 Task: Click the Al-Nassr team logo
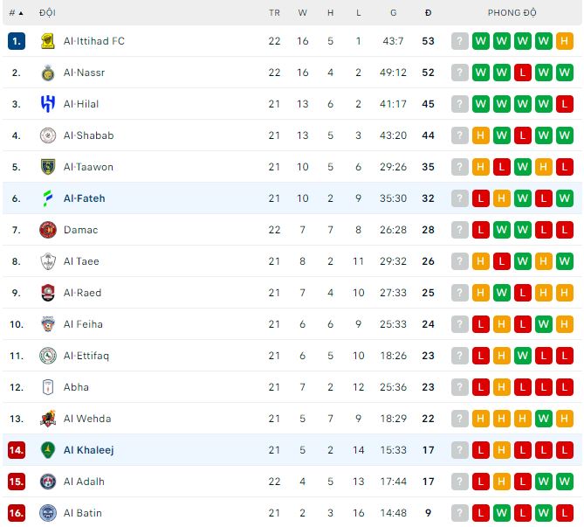(48, 73)
